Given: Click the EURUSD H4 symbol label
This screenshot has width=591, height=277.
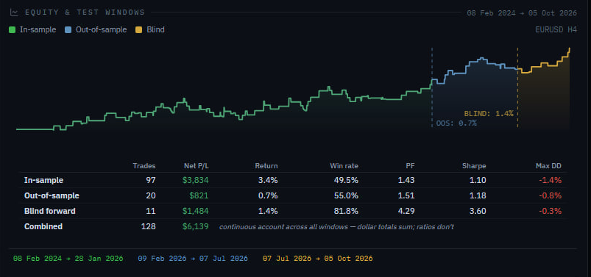Looking at the screenshot, I should [556, 29].
